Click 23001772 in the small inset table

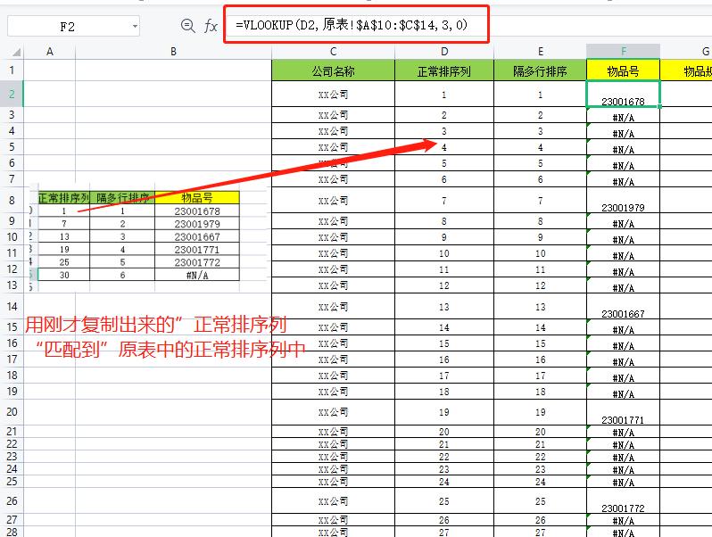point(197,262)
